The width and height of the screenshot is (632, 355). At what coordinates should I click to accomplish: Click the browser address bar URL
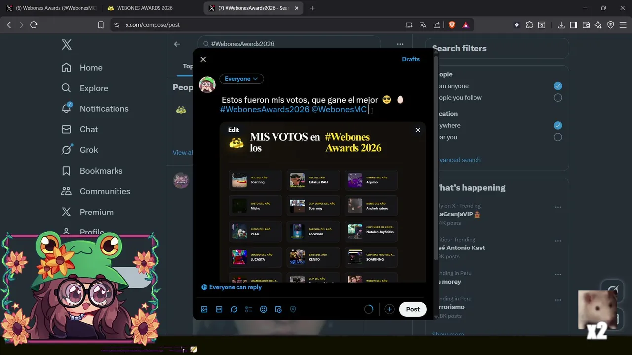[153, 25]
